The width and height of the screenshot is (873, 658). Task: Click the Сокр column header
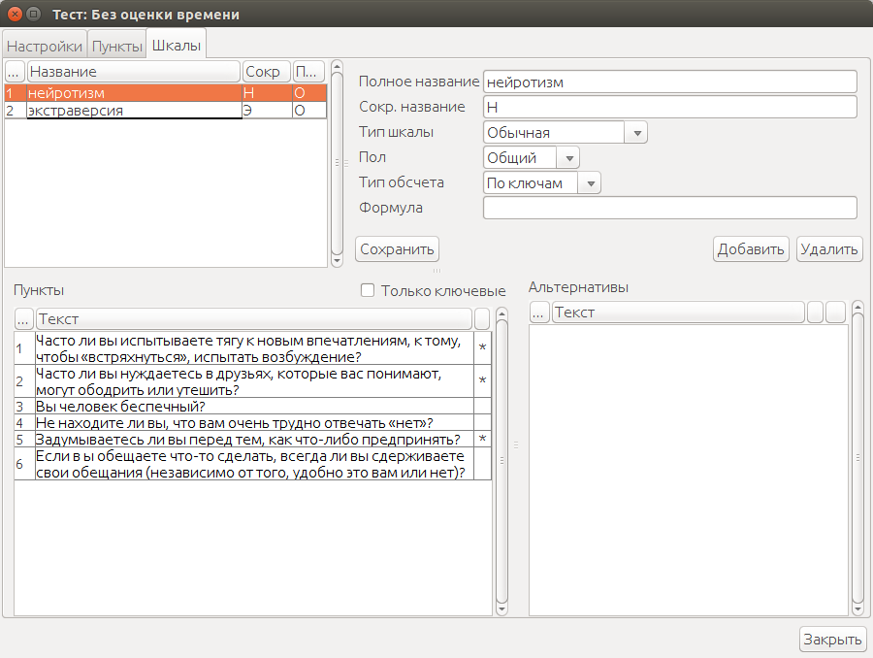point(266,71)
